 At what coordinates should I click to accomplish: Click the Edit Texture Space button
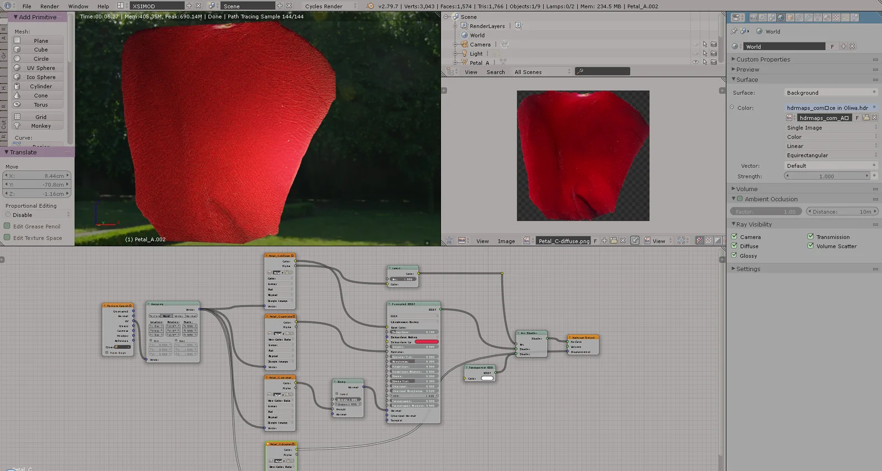36,237
